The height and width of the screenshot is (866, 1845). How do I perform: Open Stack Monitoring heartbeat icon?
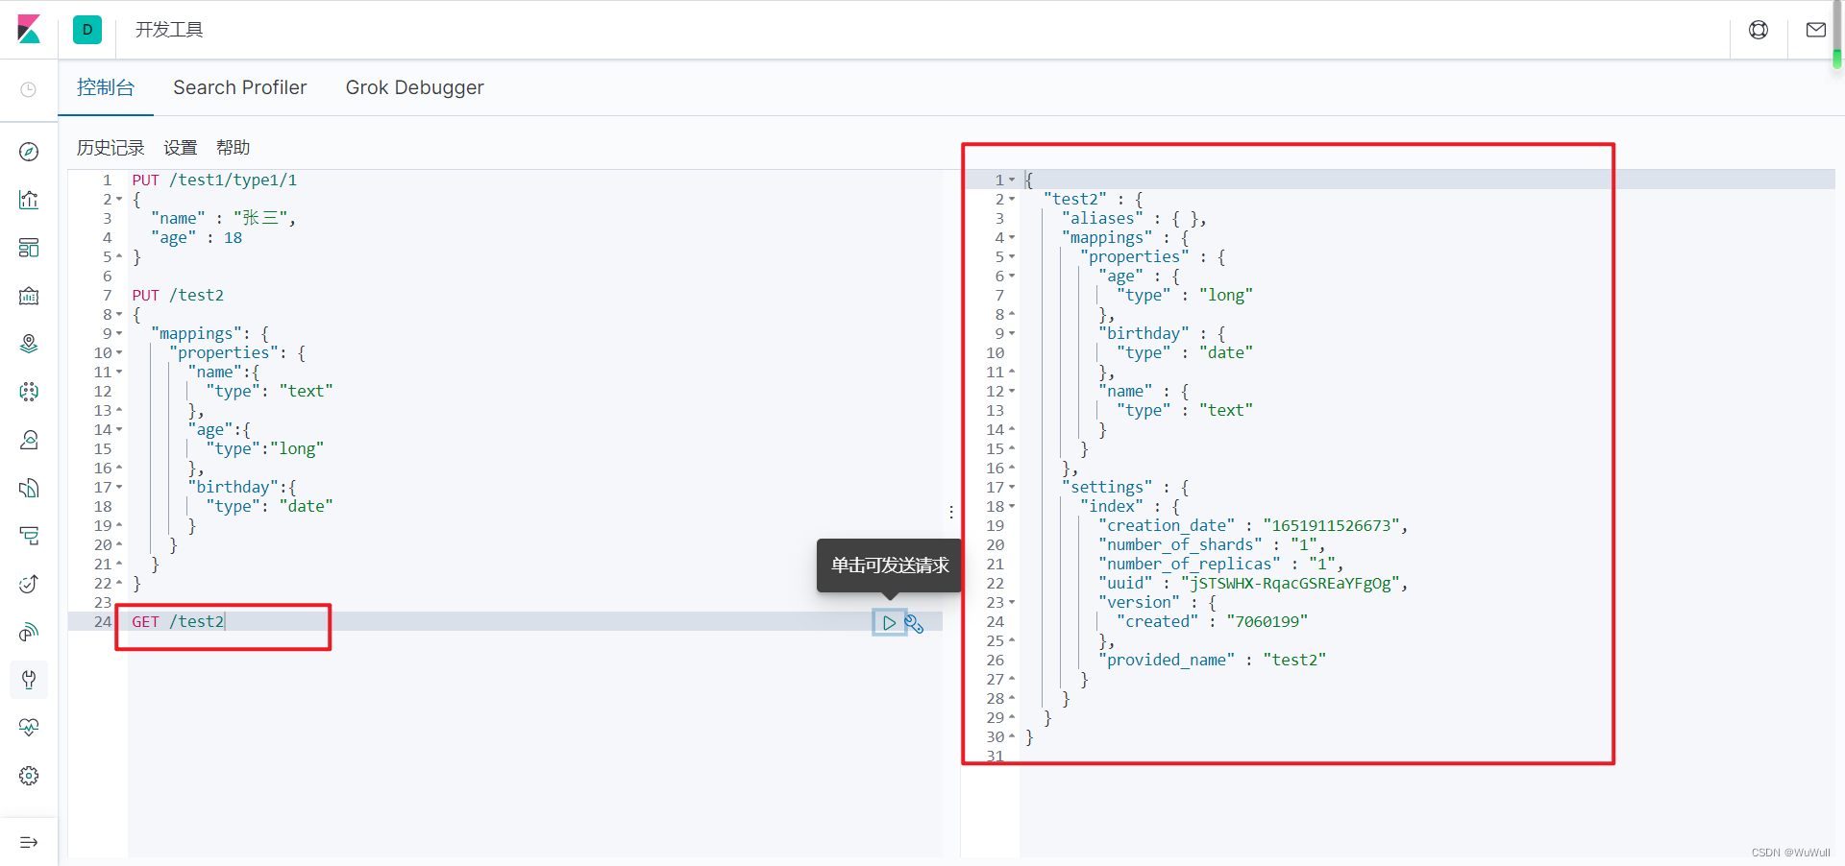29,728
